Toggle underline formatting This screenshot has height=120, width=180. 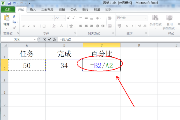34,26
